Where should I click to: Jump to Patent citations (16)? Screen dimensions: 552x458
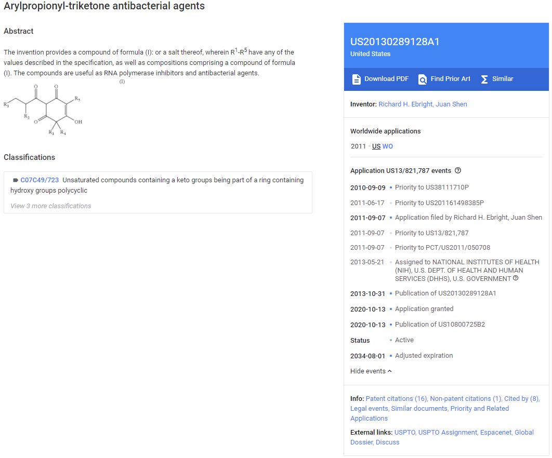coord(396,399)
